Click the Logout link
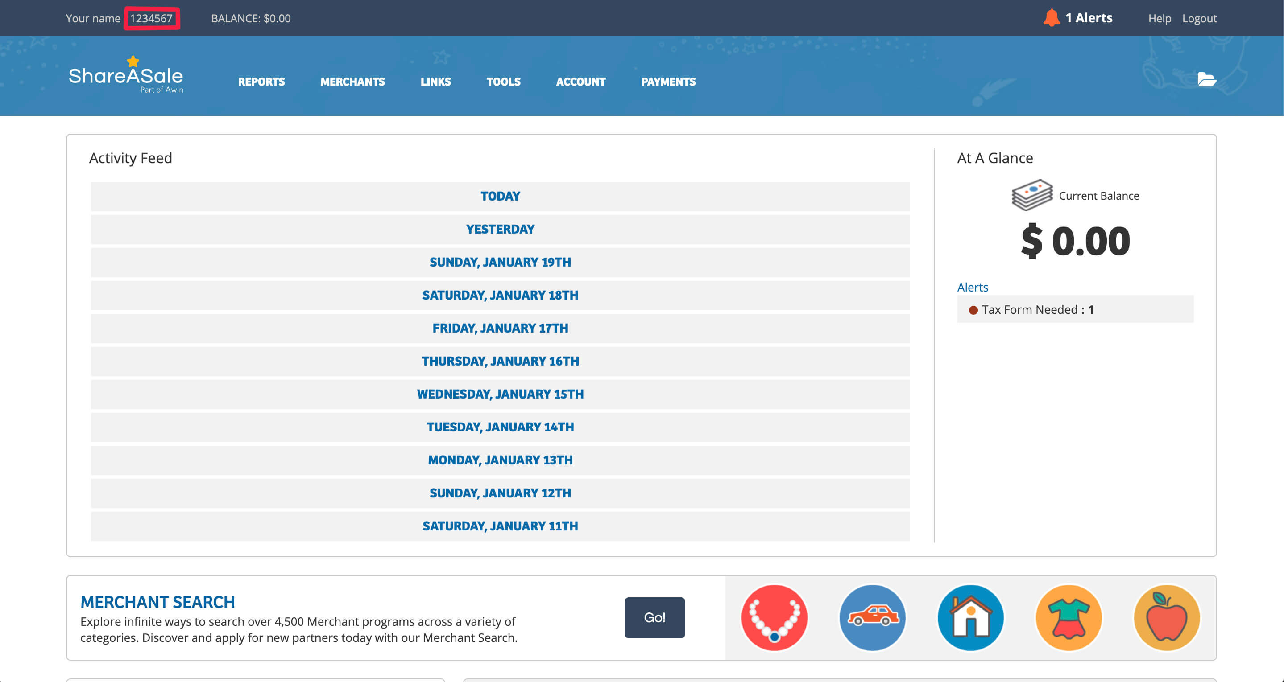Image resolution: width=1284 pixels, height=682 pixels. 1199,18
